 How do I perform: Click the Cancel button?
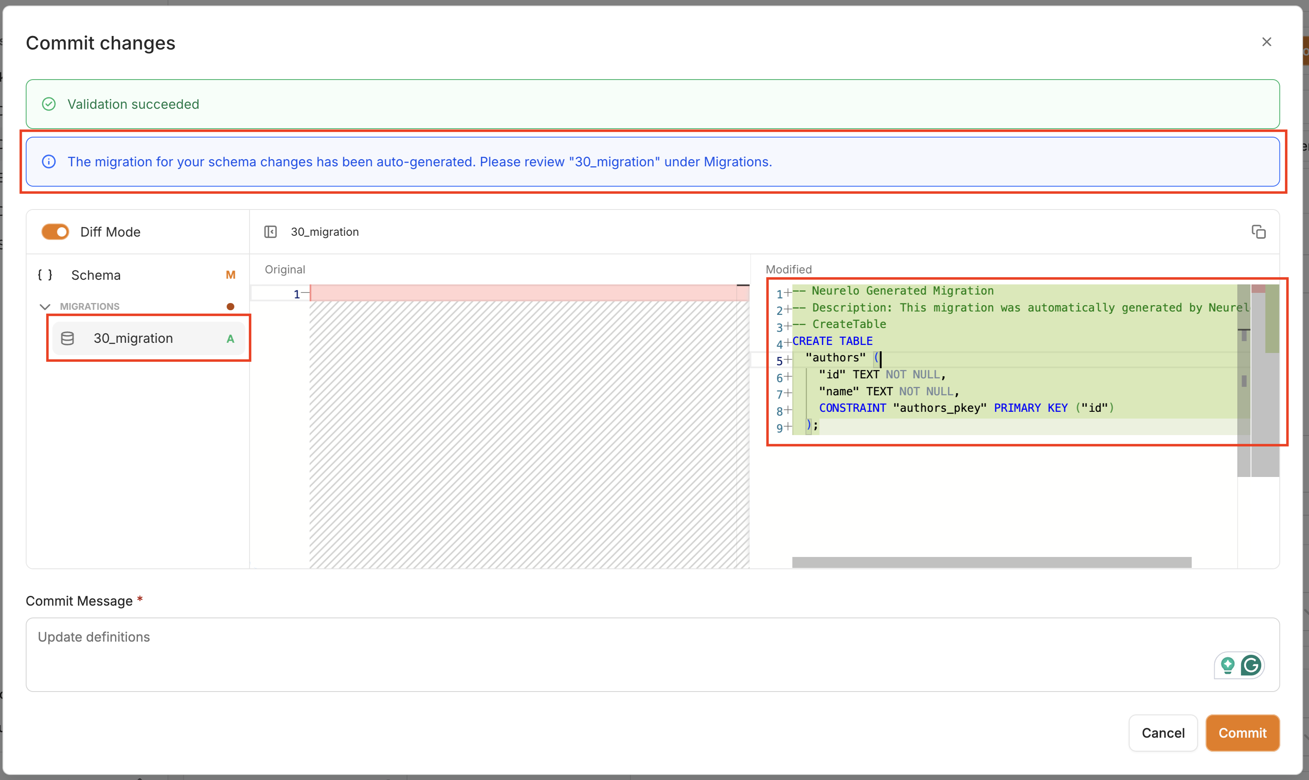click(x=1163, y=733)
